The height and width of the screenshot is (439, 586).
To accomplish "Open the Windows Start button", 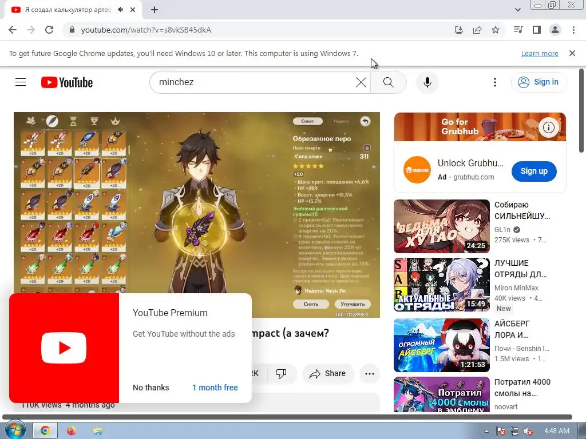I will point(15,430).
